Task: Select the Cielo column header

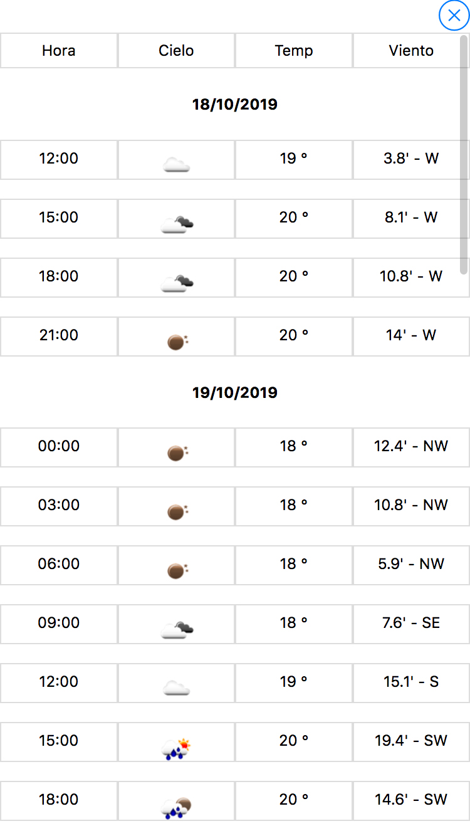Action: (x=176, y=51)
